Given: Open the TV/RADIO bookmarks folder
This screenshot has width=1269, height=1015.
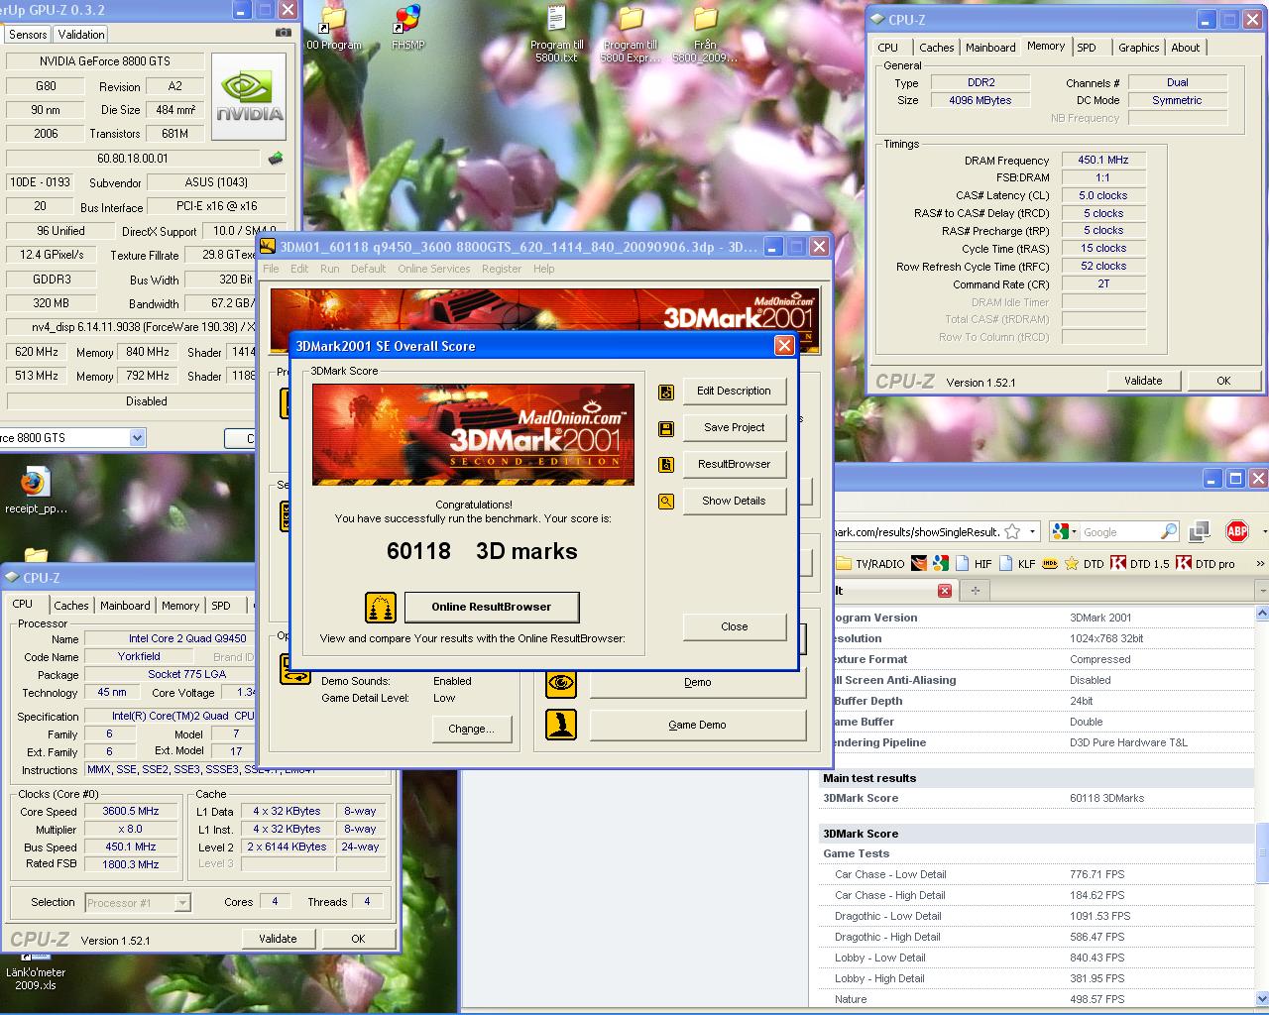Looking at the screenshot, I should [x=870, y=563].
